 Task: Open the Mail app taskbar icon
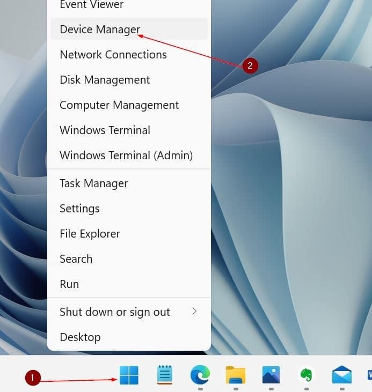coord(342,375)
